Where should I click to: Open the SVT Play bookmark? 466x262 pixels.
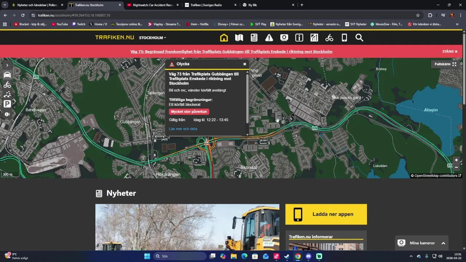[258, 24]
